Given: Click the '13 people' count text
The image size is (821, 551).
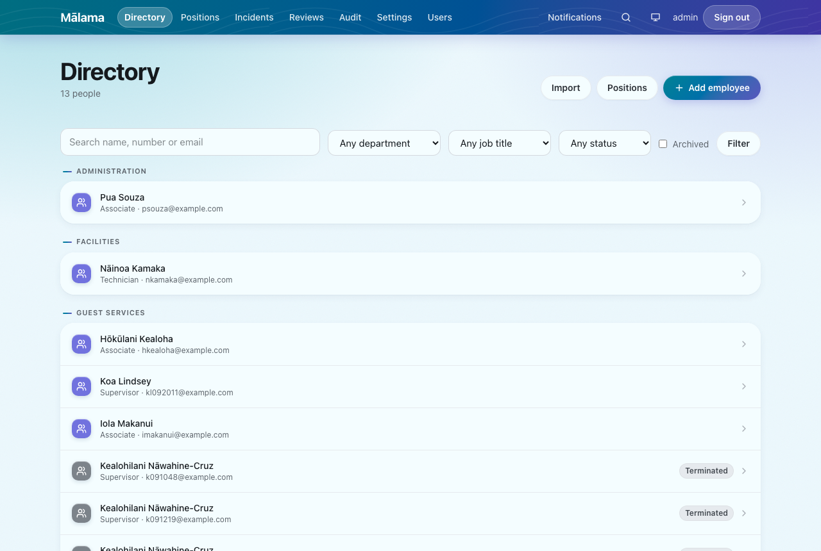Looking at the screenshot, I should click(x=80, y=94).
